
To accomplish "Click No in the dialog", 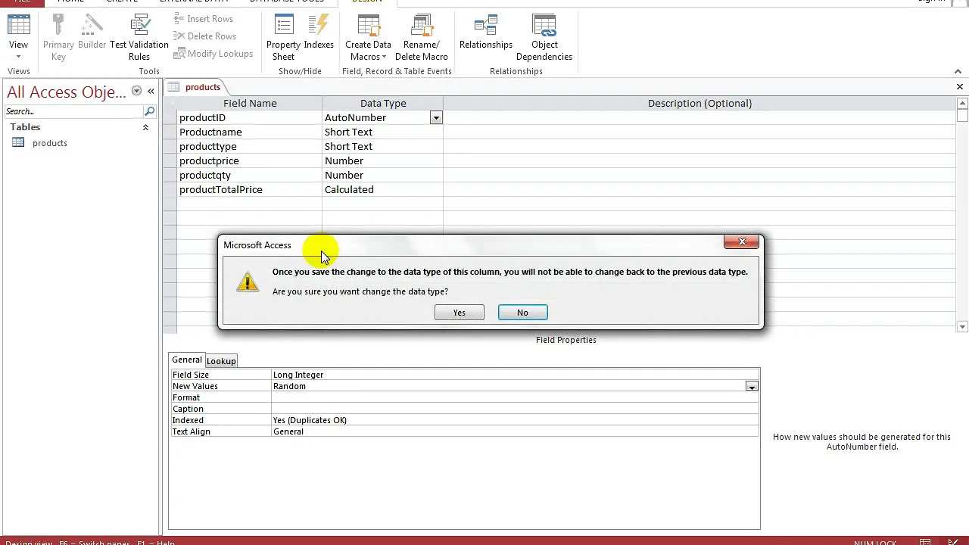I will click(522, 313).
